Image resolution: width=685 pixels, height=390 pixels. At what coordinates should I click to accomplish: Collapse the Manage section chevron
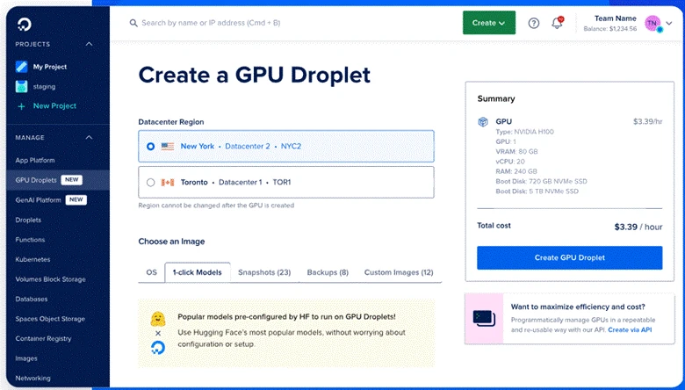[x=89, y=138]
